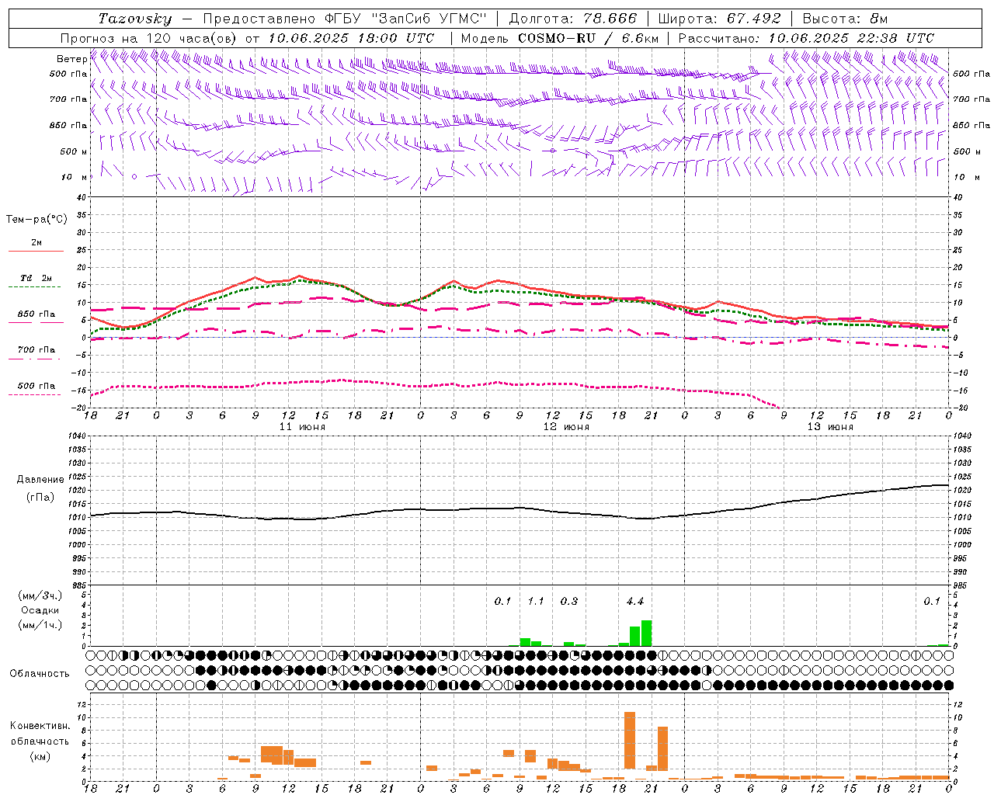Screen dimensions: 994x795
Task: Click the "(мм/3ч.)" precipitation unit label
Action: pos(40,595)
